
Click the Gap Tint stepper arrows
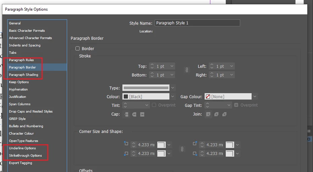pyautogui.click(x=207, y=105)
